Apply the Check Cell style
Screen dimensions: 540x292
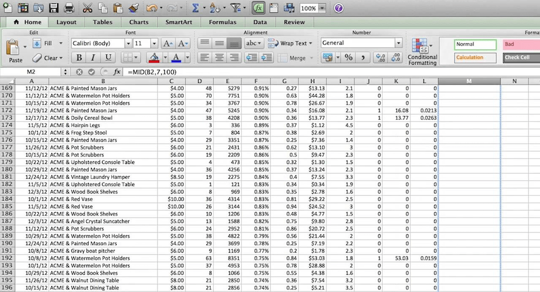pos(522,58)
